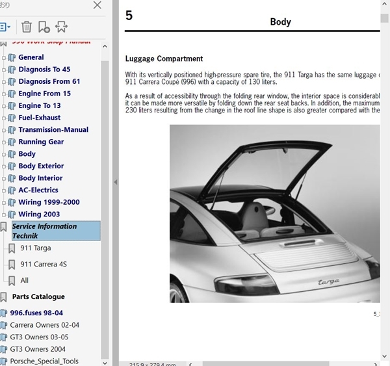Click the bookmark icon beside Service Information Technik
Screen dimensions: 390x366
[3, 227]
